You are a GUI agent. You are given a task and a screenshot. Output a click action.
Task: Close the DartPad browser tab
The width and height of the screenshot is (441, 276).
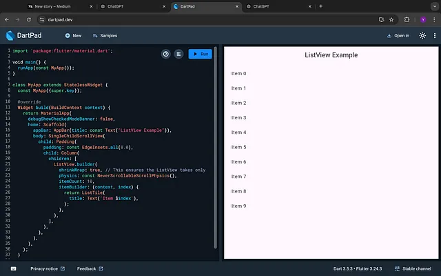(x=237, y=6)
